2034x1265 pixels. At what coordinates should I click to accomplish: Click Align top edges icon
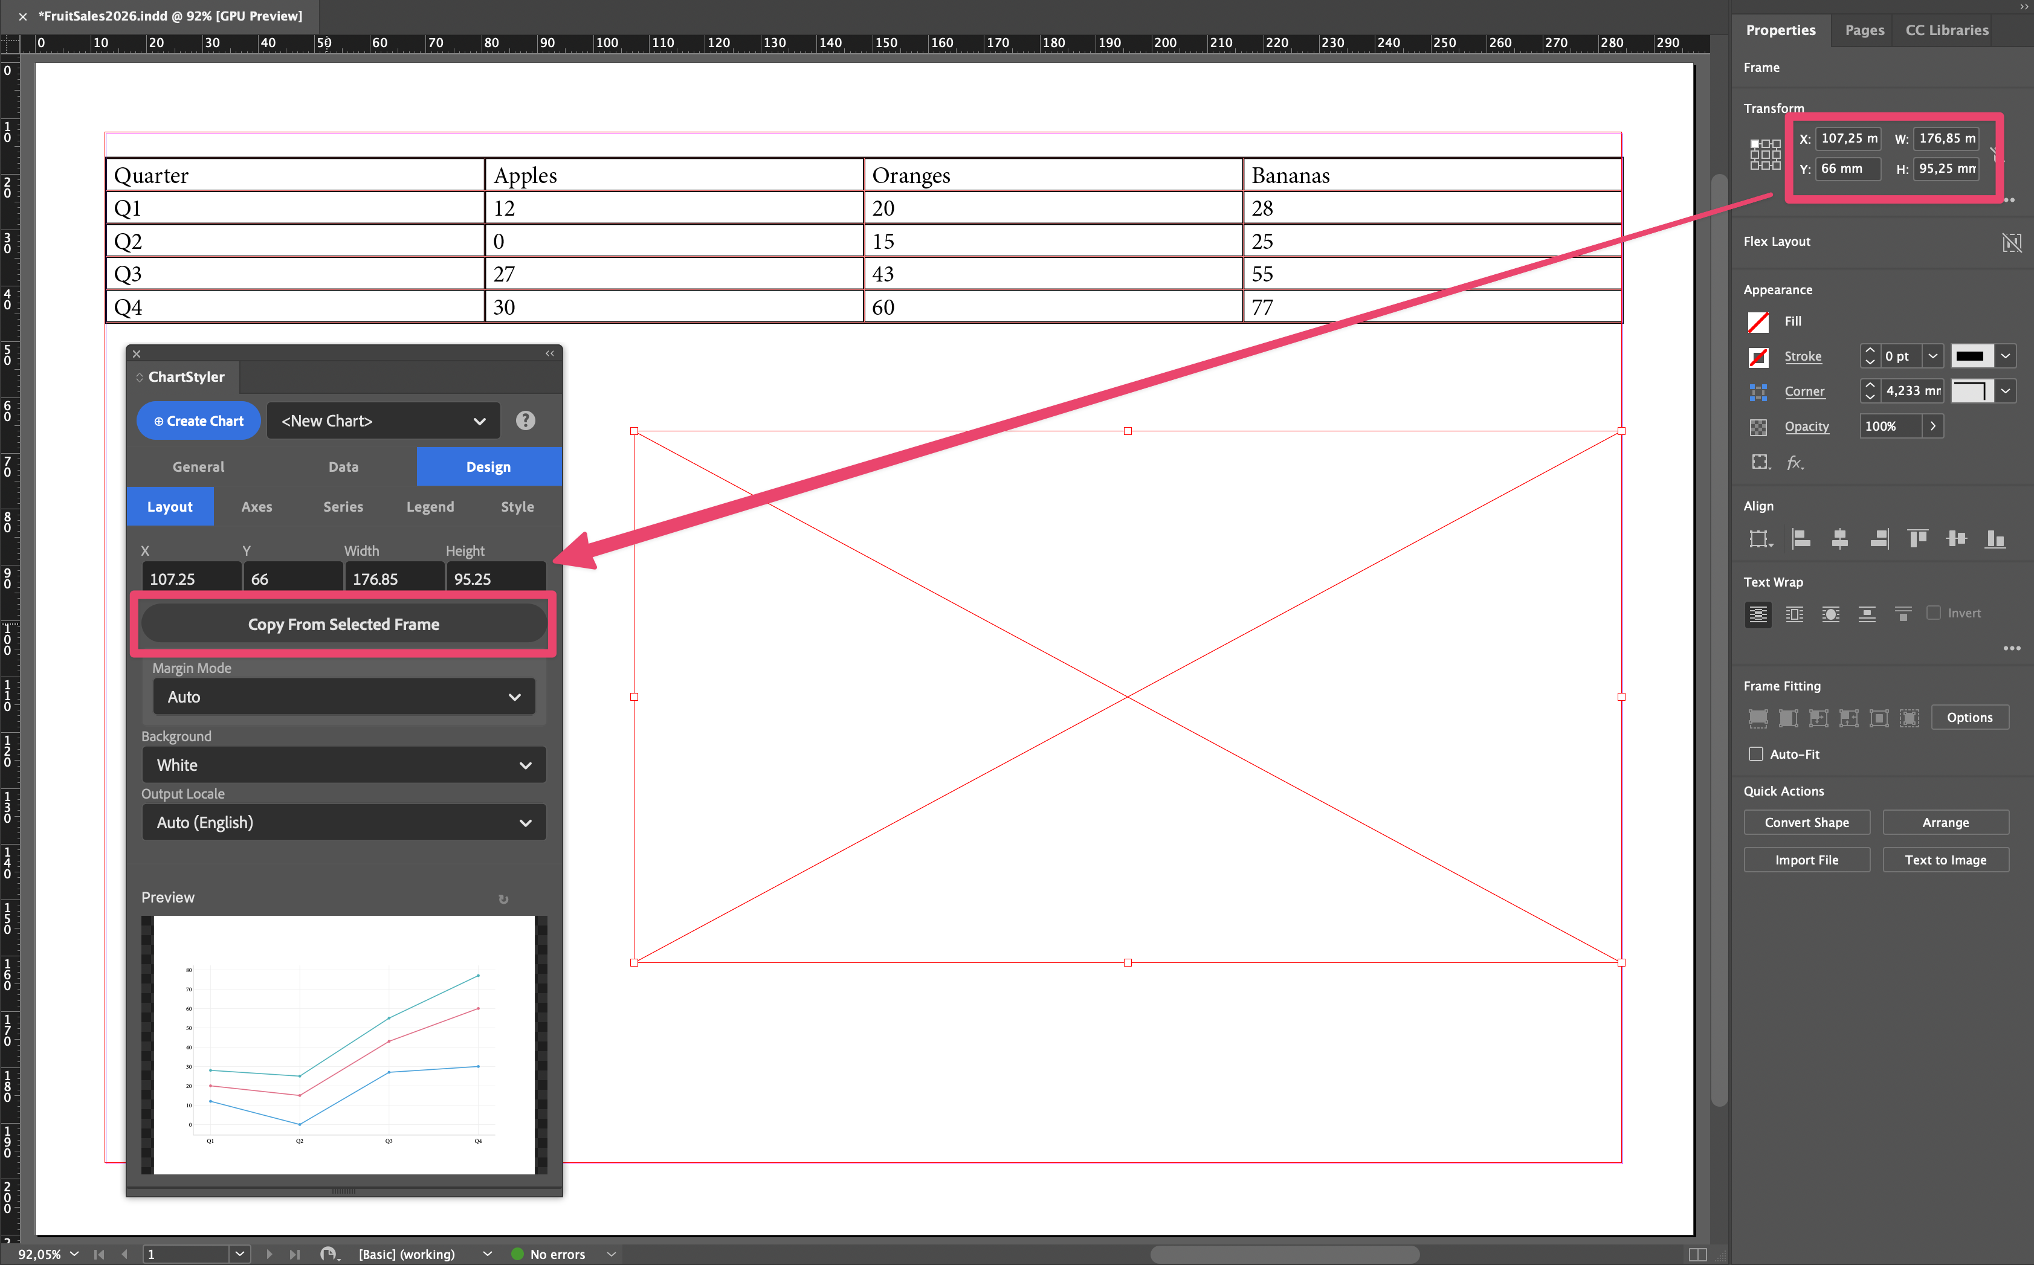click(x=1918, y=539)
